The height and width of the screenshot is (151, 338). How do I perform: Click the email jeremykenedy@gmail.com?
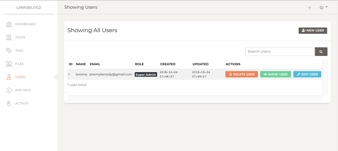(x=111, y=74)
